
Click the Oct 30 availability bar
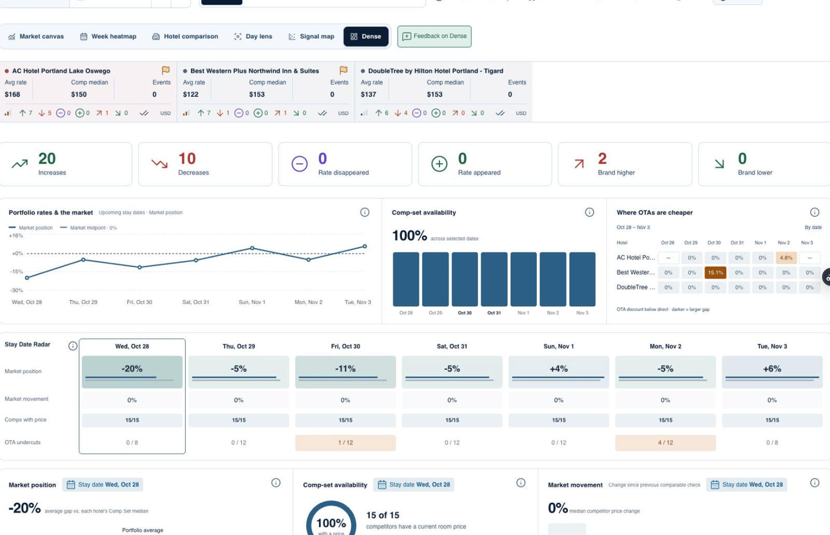[x=465, y=279]
